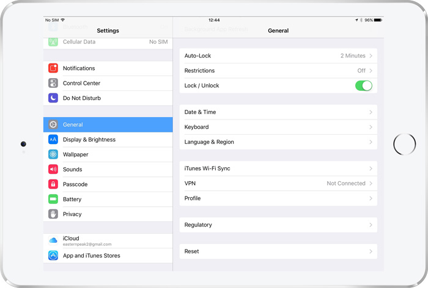Select Display & Brightness in the sidebar

[108, 140]
